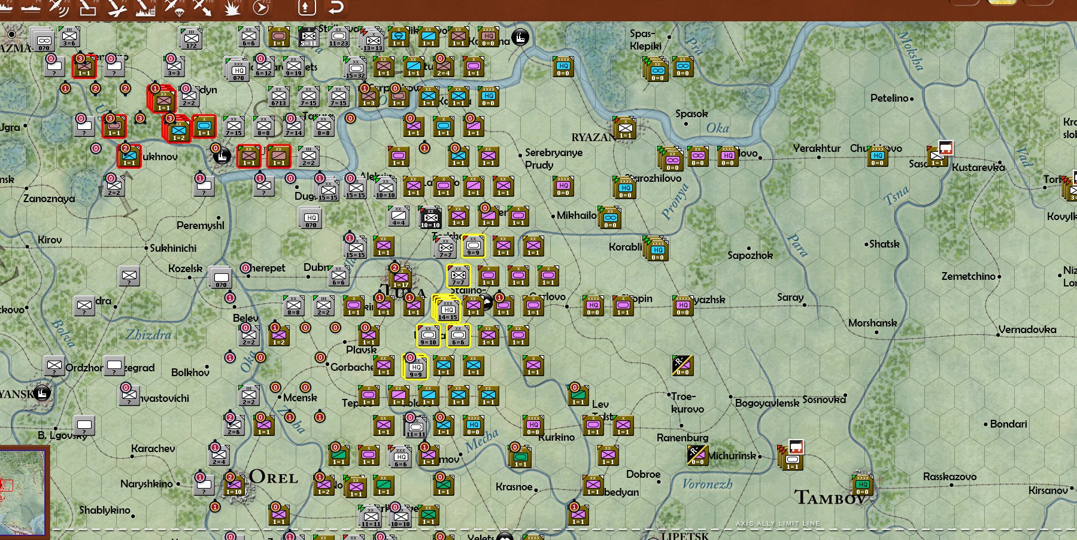The width and height of the screenshot is (1077, 540).
Task: Select the black 10=10 unit counter
Action: 430,217
